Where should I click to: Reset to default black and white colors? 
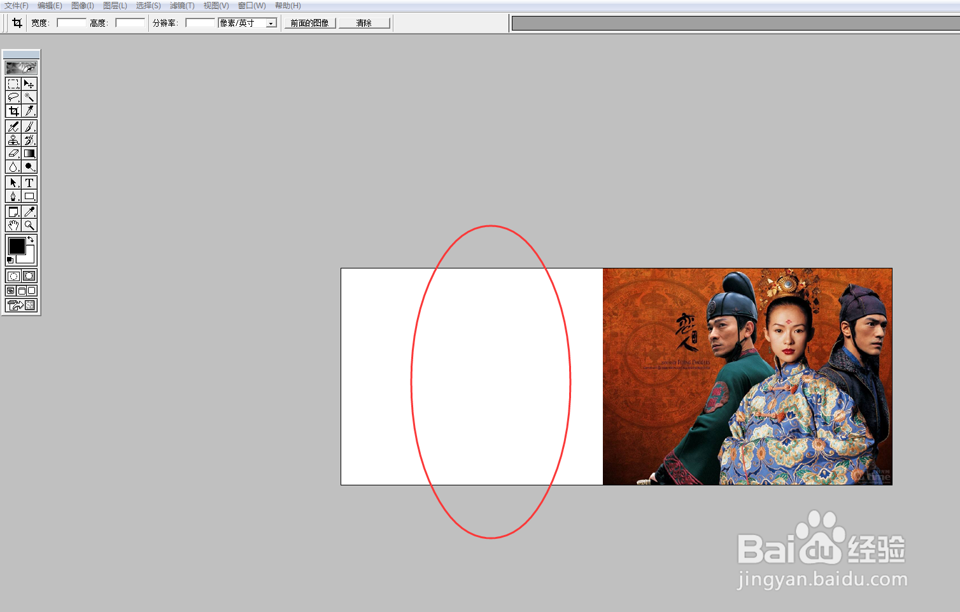coord(10,260)
